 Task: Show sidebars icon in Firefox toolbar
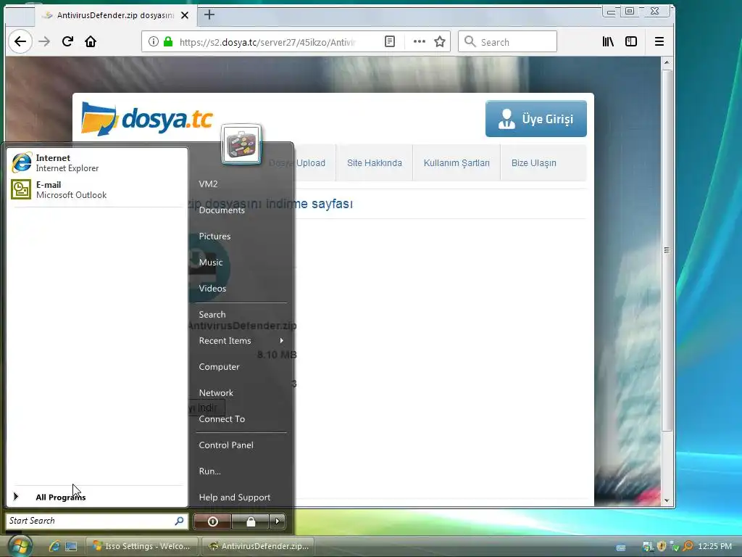(631, 41)
